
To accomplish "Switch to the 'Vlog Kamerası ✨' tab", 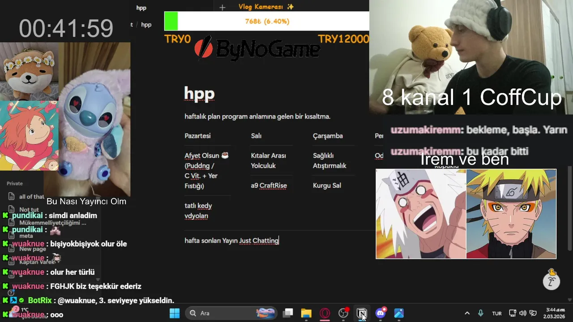I will tap(266, 7).
